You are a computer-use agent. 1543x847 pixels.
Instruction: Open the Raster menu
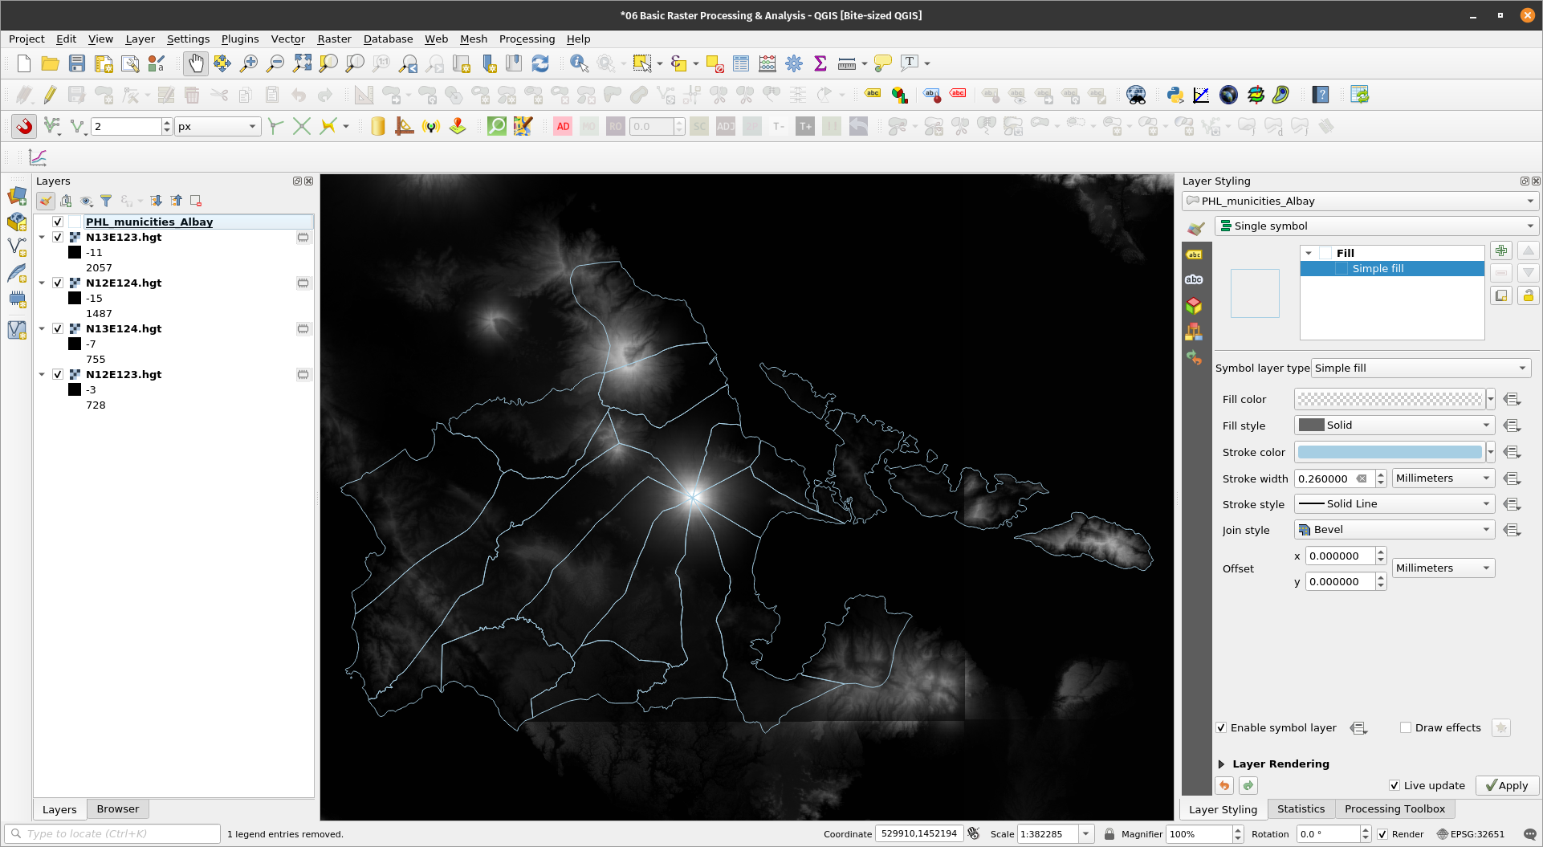pyautogui.click(x=334, y=39)
